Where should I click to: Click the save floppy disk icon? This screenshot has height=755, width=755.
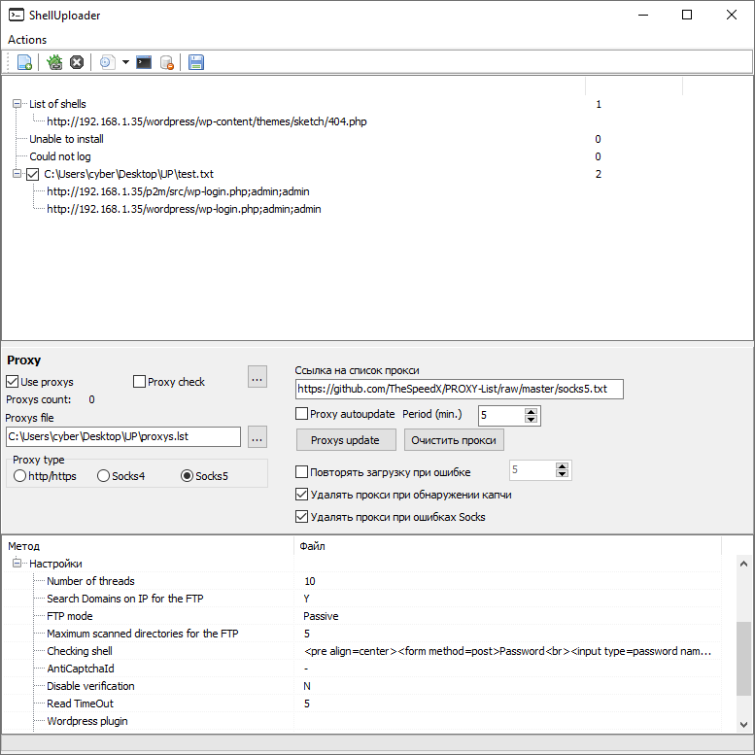click(196, 62)
